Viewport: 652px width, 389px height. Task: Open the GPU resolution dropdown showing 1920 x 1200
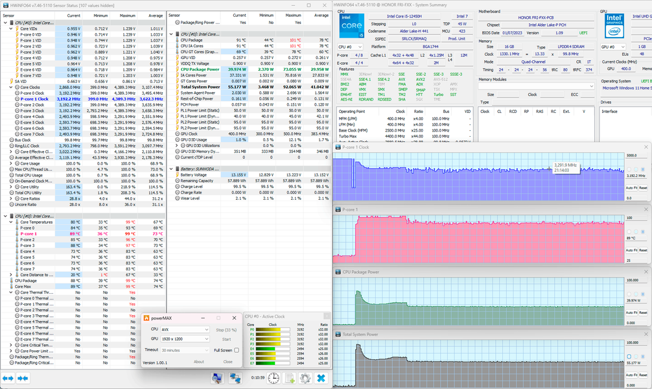coord(184,339)
